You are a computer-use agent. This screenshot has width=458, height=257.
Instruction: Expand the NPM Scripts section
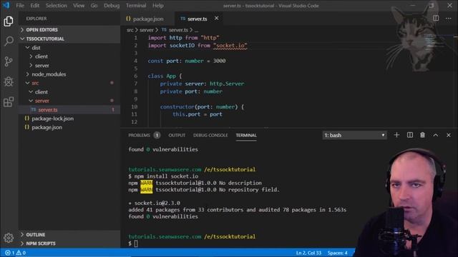click(x=22, y=243)
